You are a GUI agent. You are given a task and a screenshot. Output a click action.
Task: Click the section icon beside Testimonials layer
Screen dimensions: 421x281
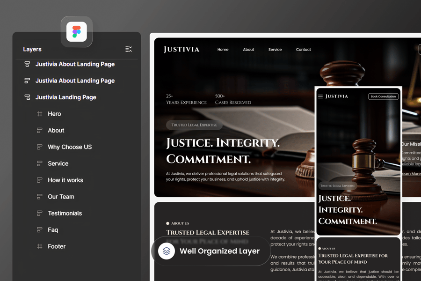(40, 214)
